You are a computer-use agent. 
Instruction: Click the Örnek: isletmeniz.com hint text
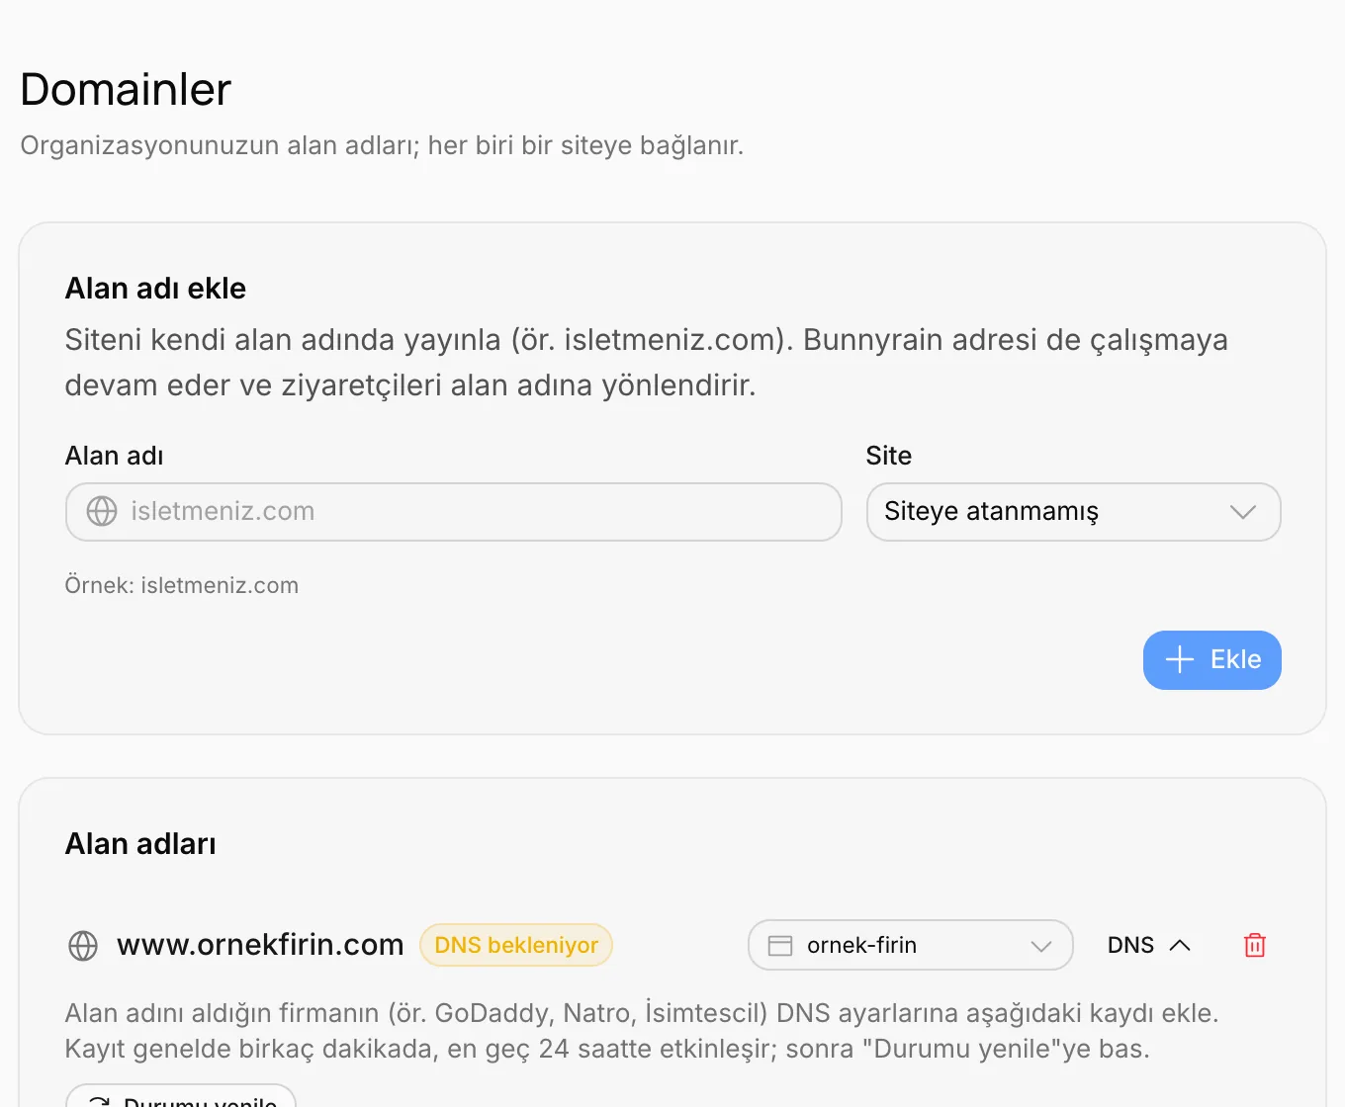[182, 585]
